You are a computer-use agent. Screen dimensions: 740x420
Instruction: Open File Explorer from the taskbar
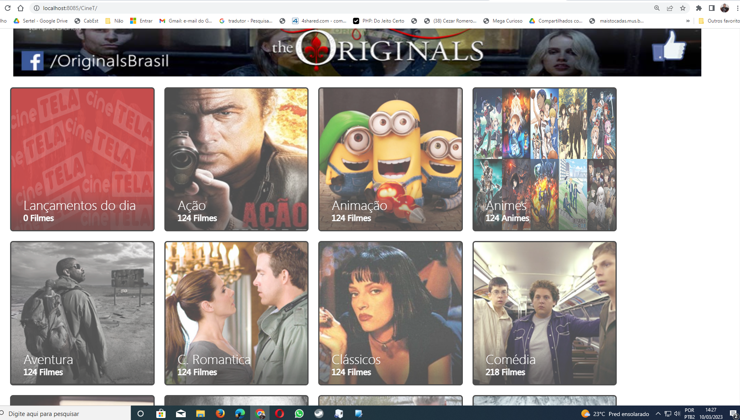tap(200, 414)
